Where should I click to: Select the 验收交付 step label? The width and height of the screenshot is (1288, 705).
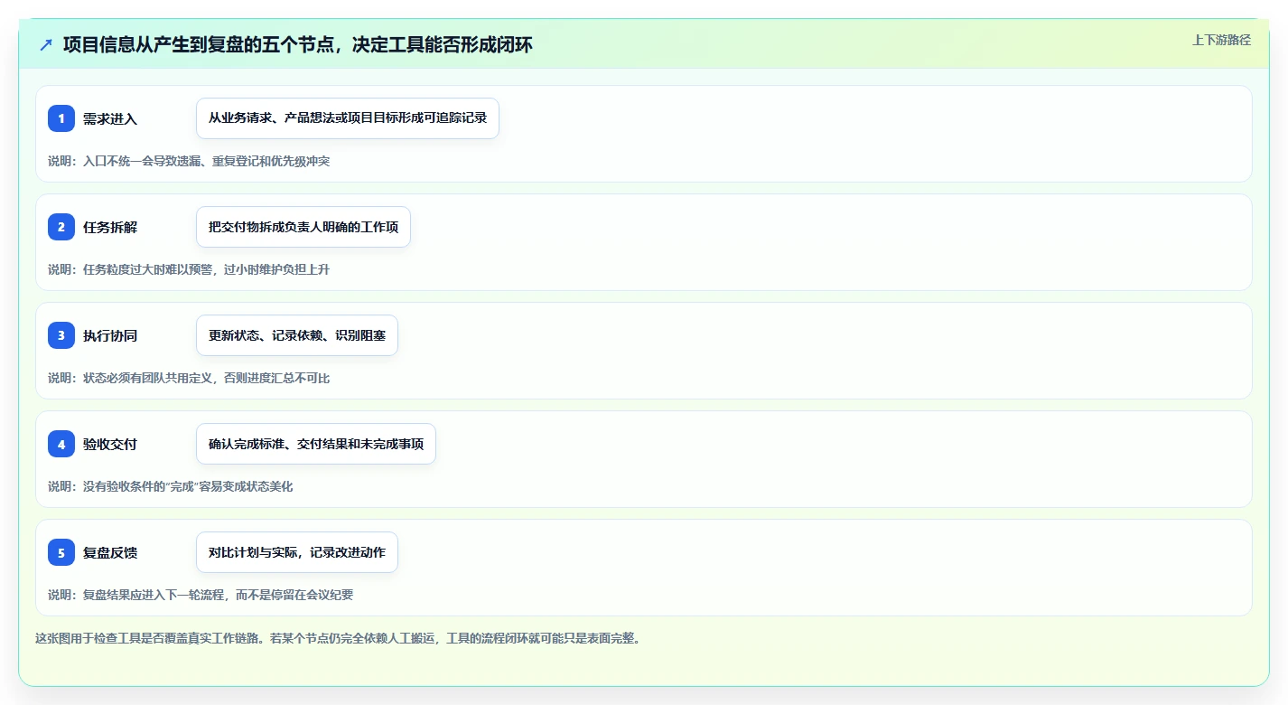click(110, 444)
